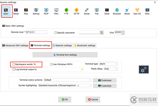
Task: Expand the Syntax highlighting dropdown
Action: click(x=65, y=85)
